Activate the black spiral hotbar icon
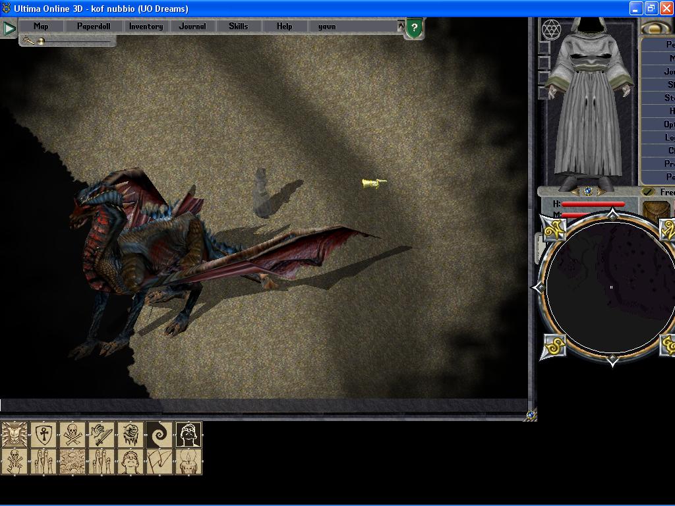Screen dimensions: 675x506 point(160,434)
